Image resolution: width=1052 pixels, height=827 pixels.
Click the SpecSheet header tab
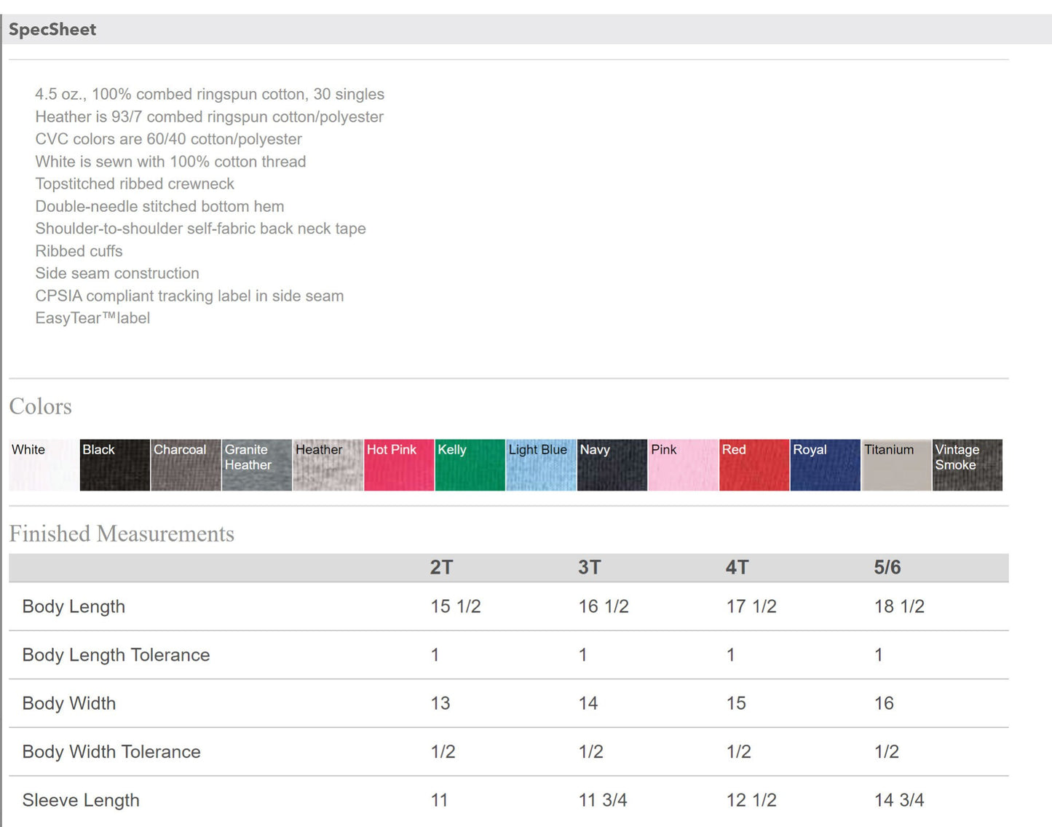click(x=52, y=30)
